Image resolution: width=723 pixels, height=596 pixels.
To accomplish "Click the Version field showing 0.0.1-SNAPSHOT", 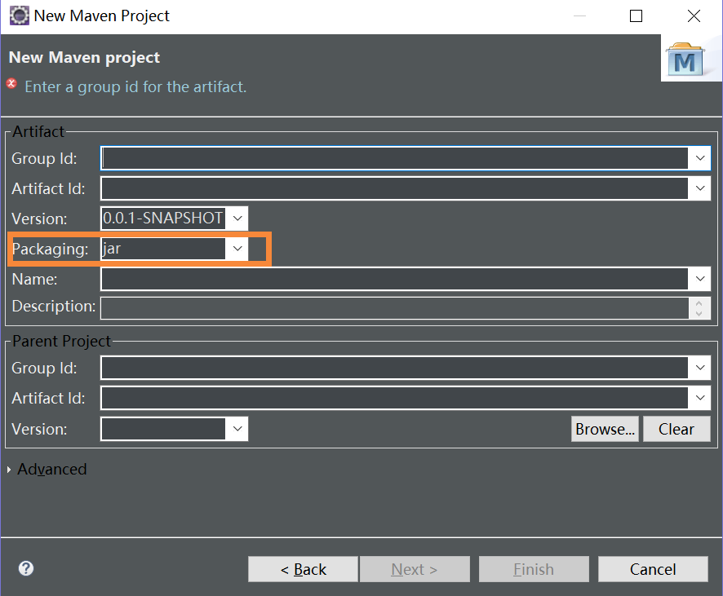I will click(x=163, y=219).
